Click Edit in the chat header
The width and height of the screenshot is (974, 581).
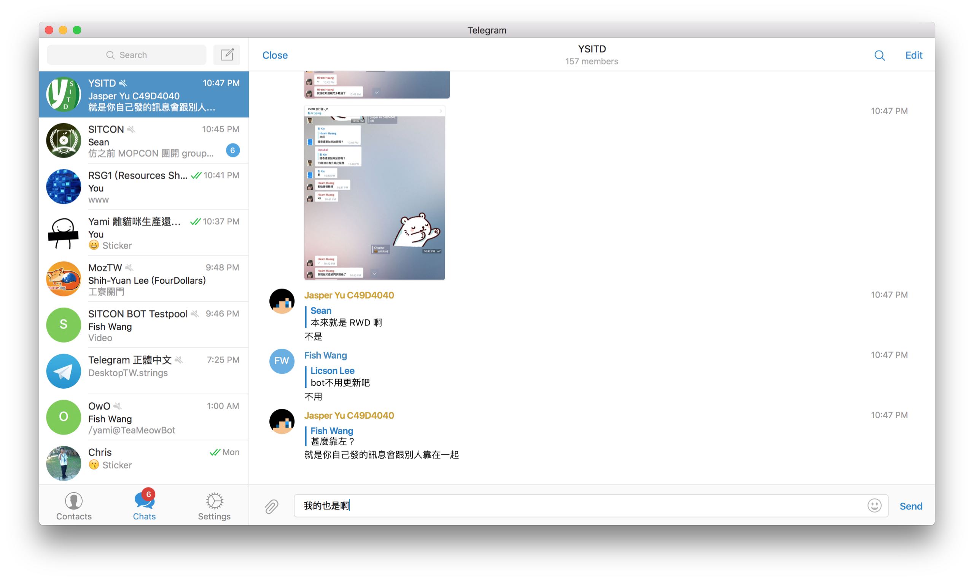point(913,55)
